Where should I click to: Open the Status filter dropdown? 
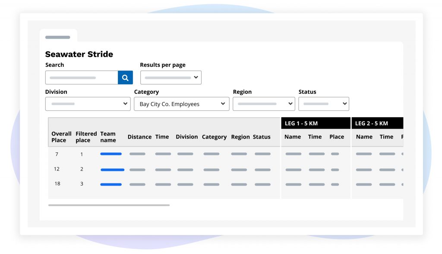[x=323, y=104]
